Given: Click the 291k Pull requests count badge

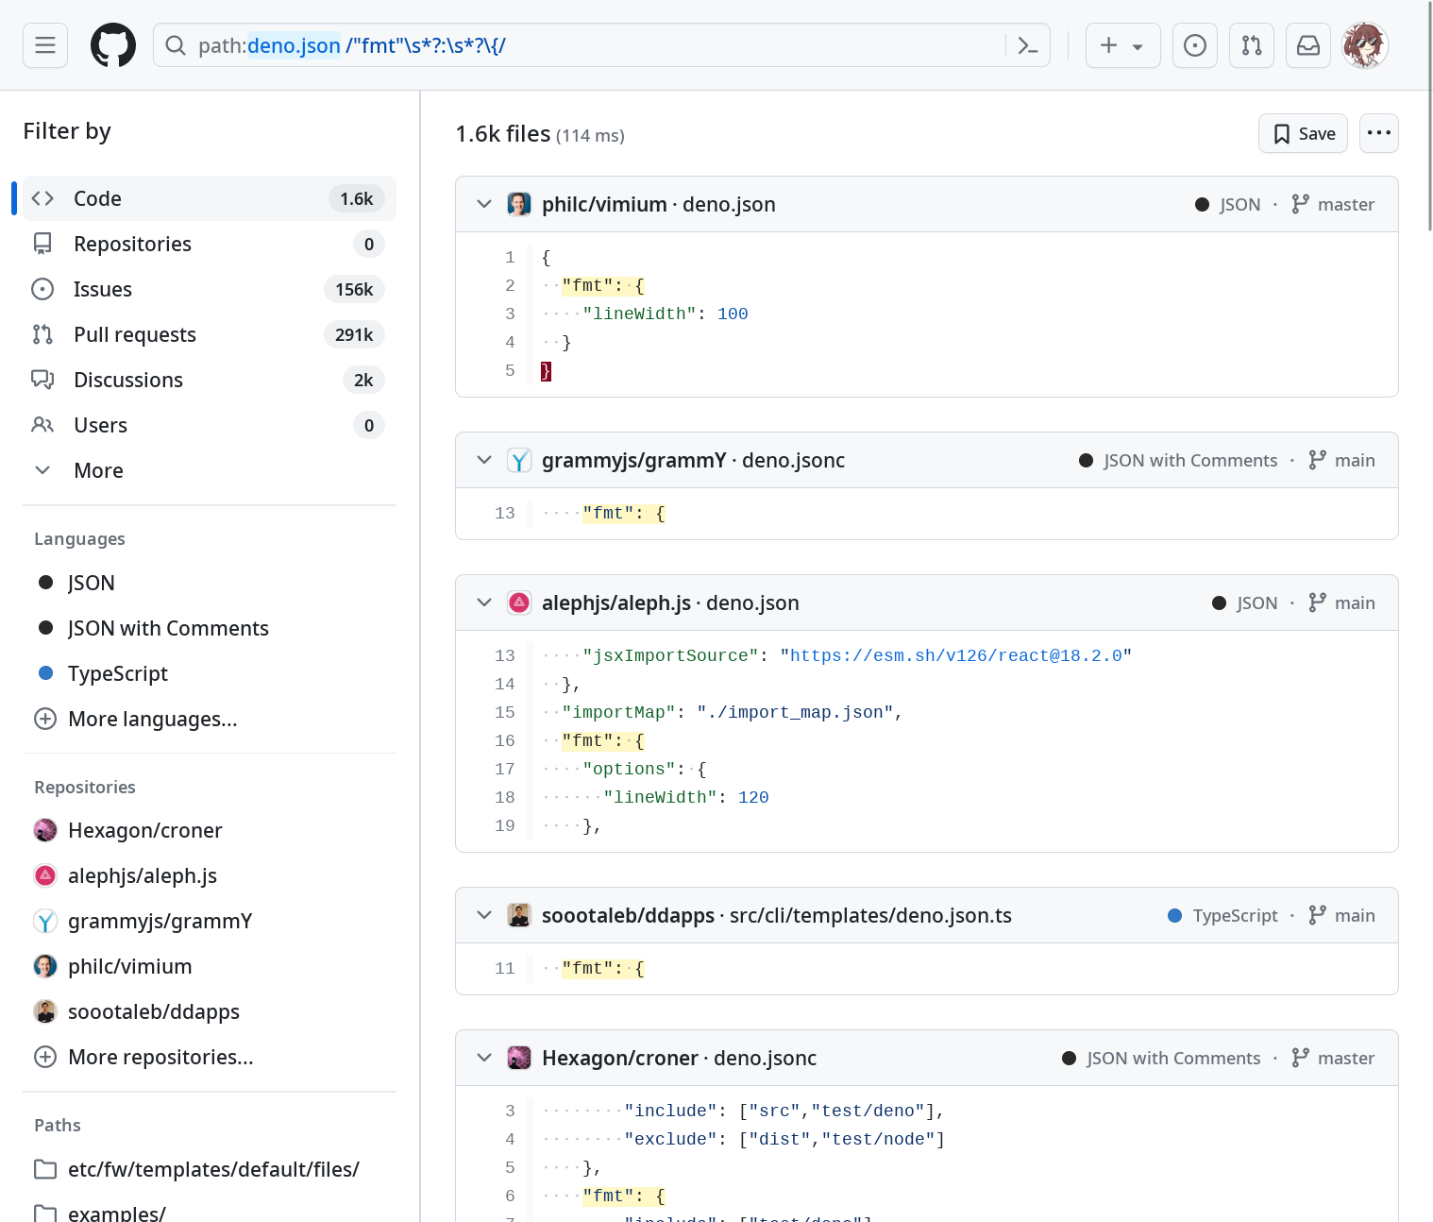Looking at the screenshot, I should [x=354, y=334].
